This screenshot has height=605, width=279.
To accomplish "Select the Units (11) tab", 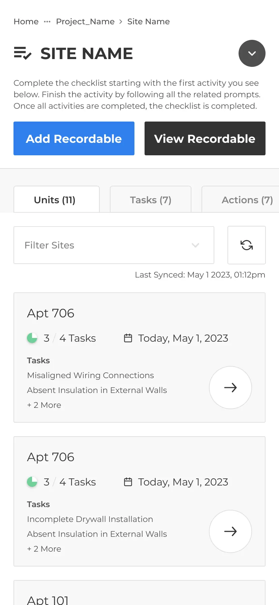I will (57, 200).
